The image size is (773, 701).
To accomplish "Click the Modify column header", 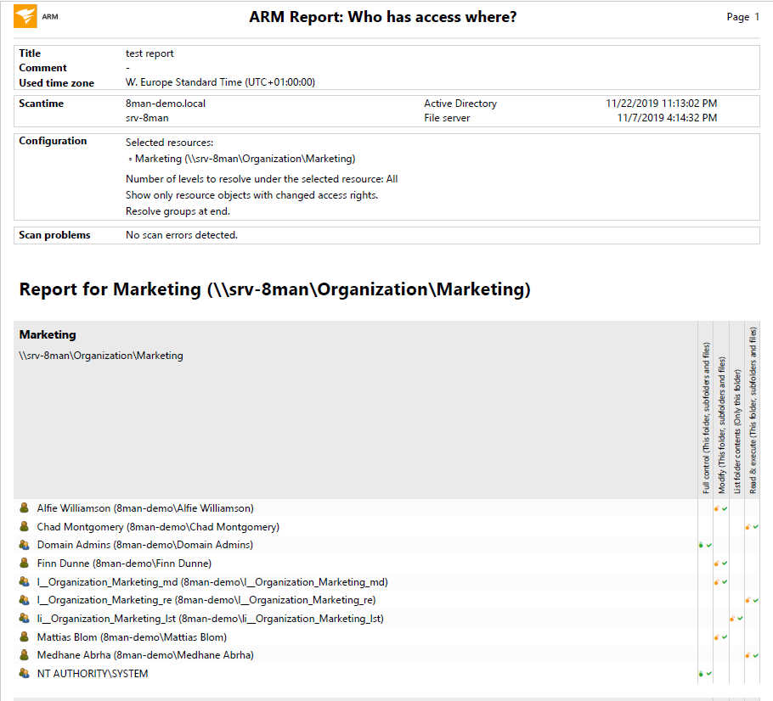I will tap(722, 425).
